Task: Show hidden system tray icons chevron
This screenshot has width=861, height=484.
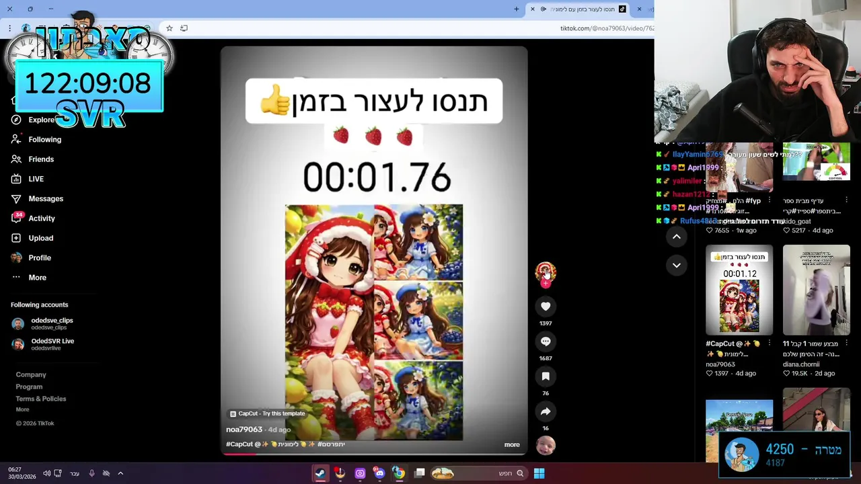Action: 120,473
